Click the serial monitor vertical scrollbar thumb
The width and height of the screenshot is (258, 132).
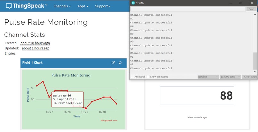(x=255, y=61)
